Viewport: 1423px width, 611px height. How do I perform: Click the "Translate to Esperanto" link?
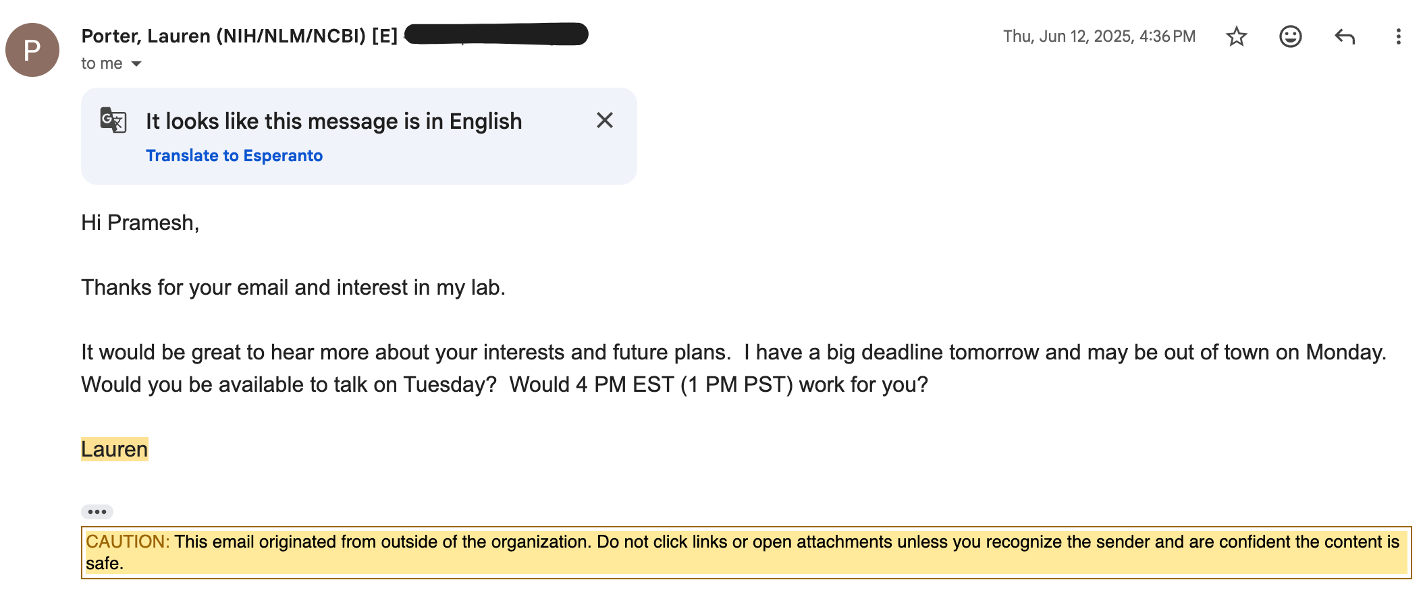(x=234, y=156)
